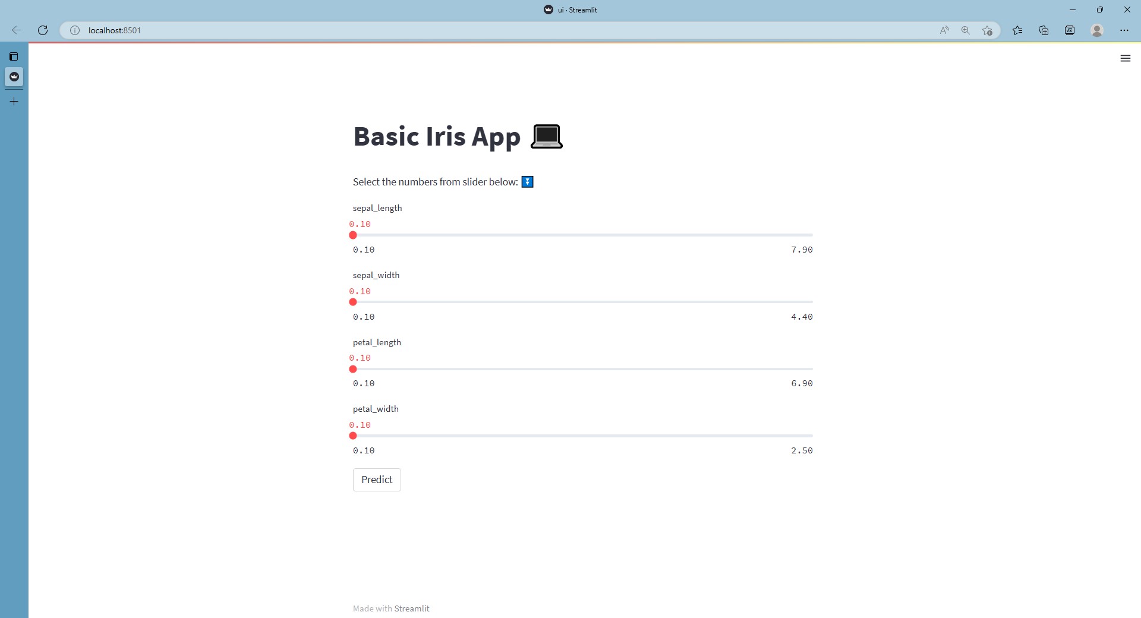Image resolution: width=1141 pixels, height=618 pixels.
Task: Click the sepal_length slider handle
Action: coord(353,235)
